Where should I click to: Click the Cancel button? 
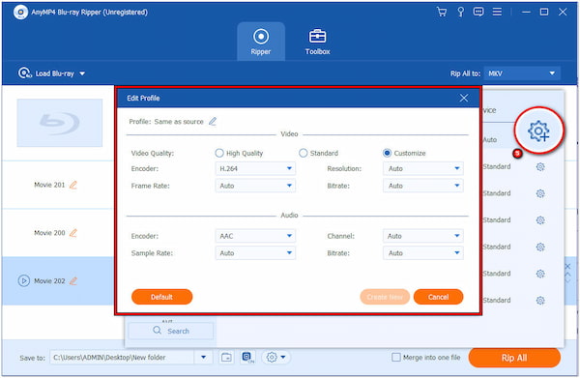pos(438,297)
